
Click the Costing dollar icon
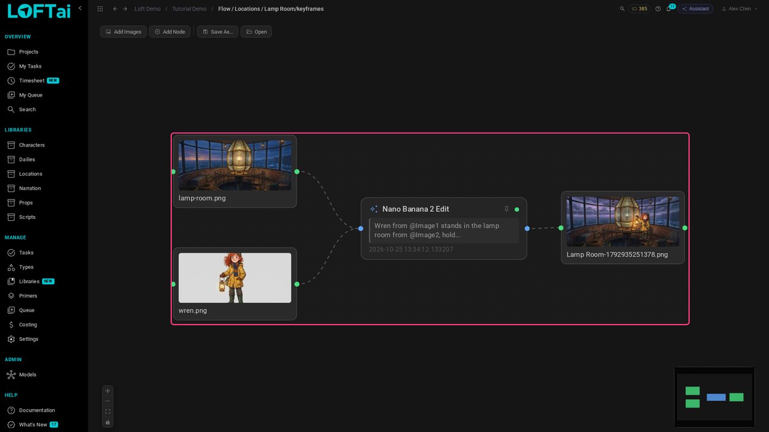pyautogui.click(x=11, y=325)
